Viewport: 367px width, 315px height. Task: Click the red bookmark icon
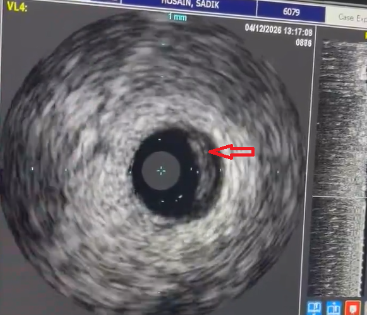[x=352, y=308]
